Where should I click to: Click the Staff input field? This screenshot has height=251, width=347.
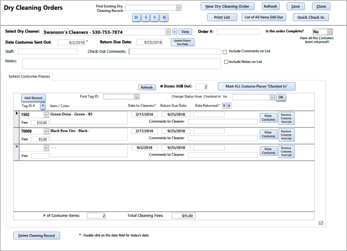48,51
